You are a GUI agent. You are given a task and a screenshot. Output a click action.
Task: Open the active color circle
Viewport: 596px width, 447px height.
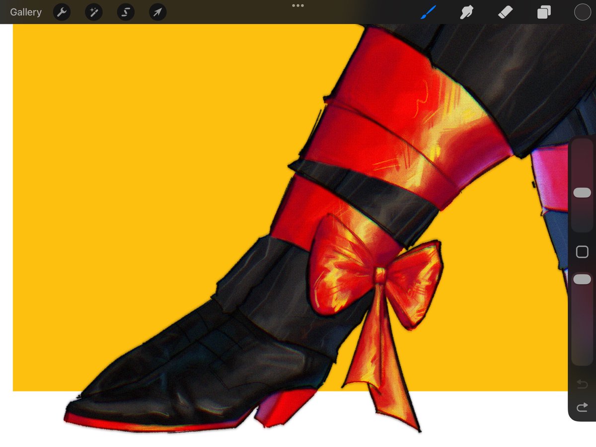point(582,12)
